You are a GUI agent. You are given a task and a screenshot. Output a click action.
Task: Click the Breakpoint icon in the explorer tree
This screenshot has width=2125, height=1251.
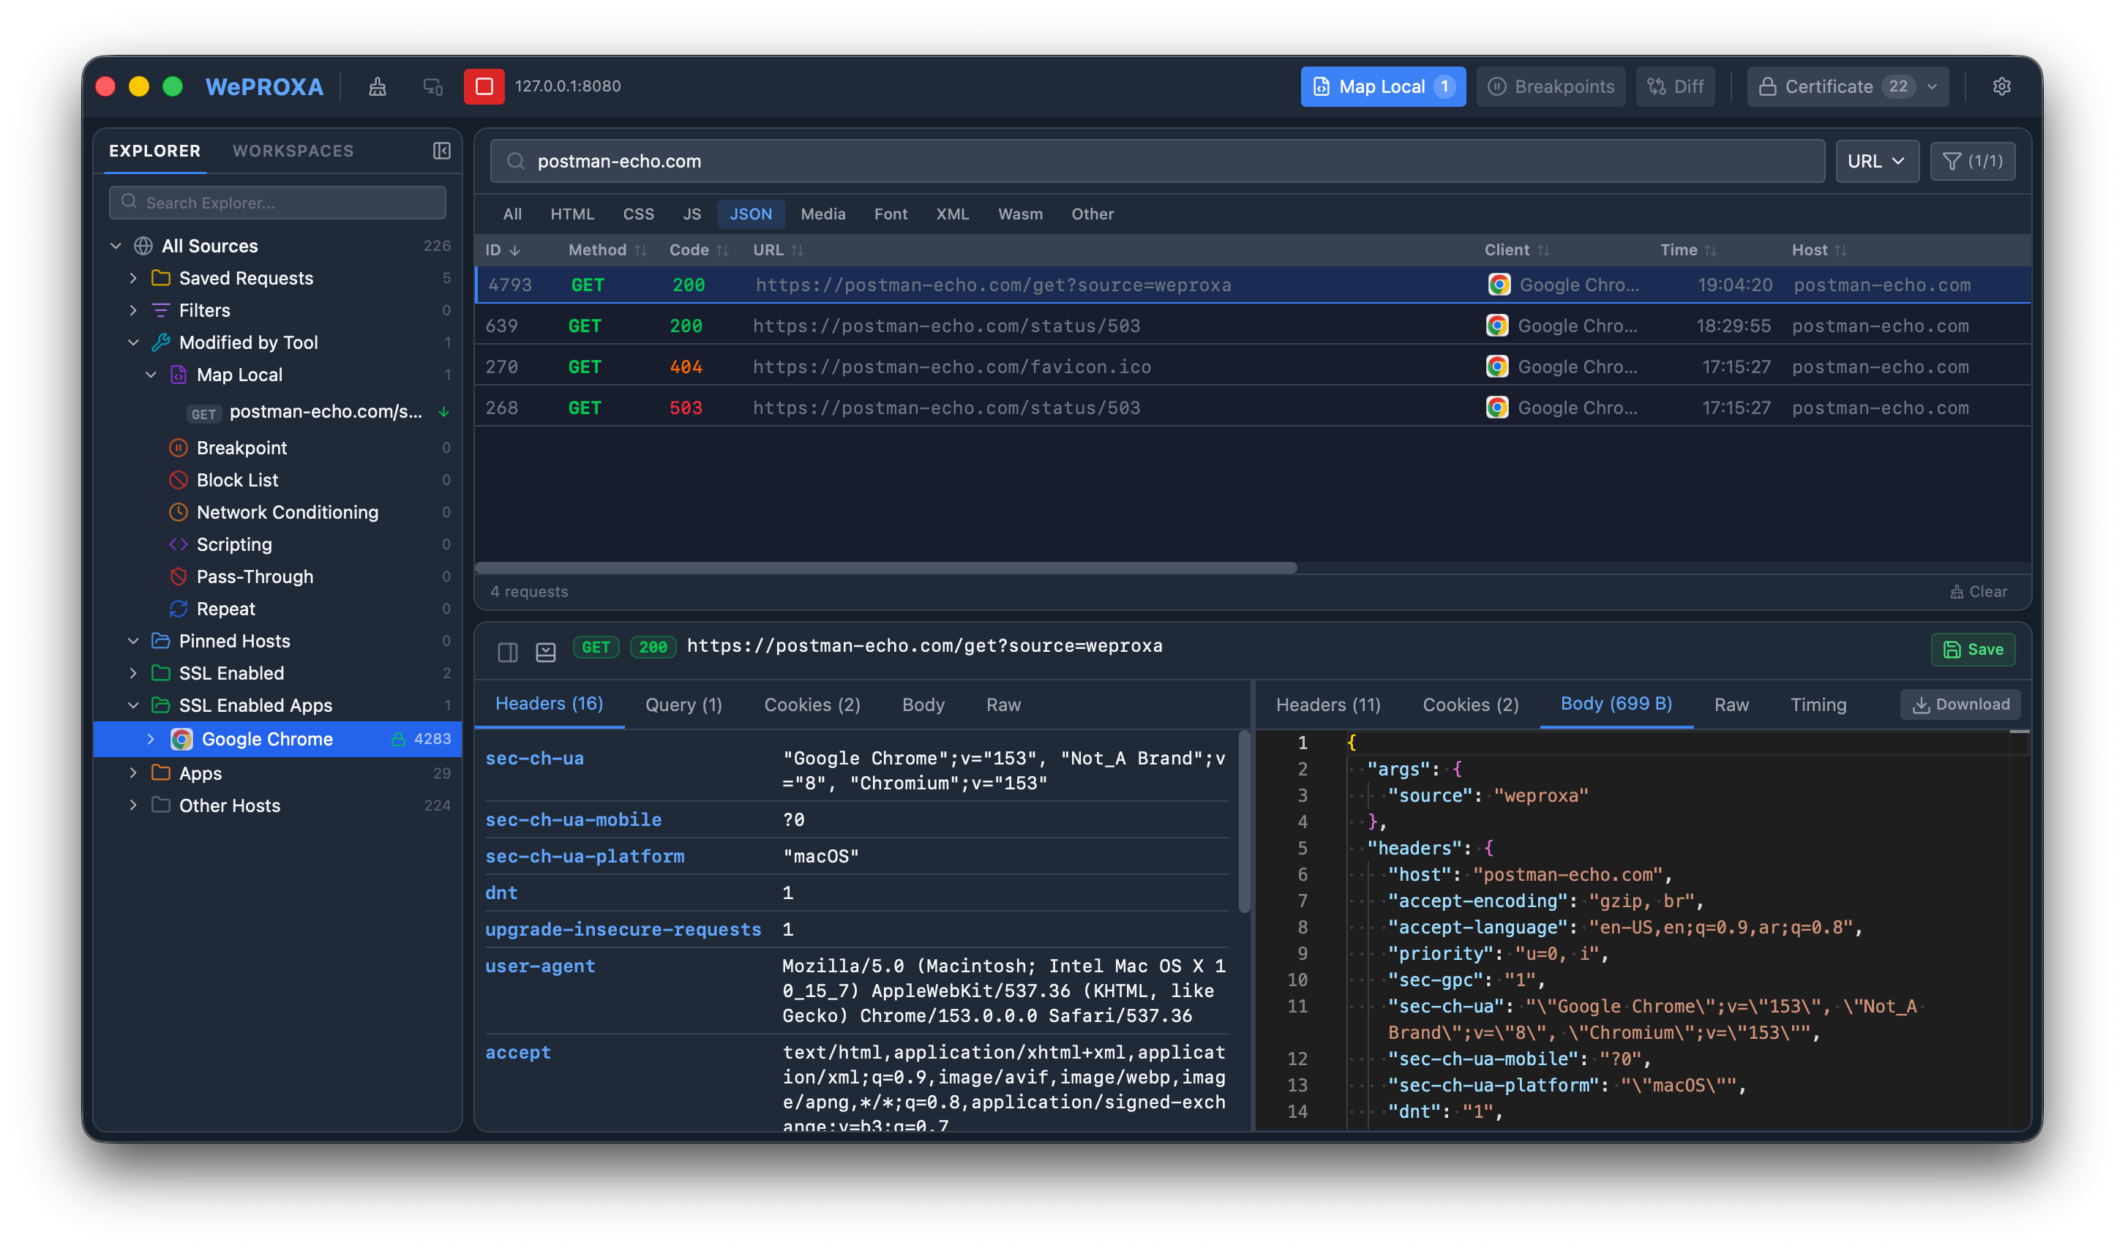coord(178,448)
